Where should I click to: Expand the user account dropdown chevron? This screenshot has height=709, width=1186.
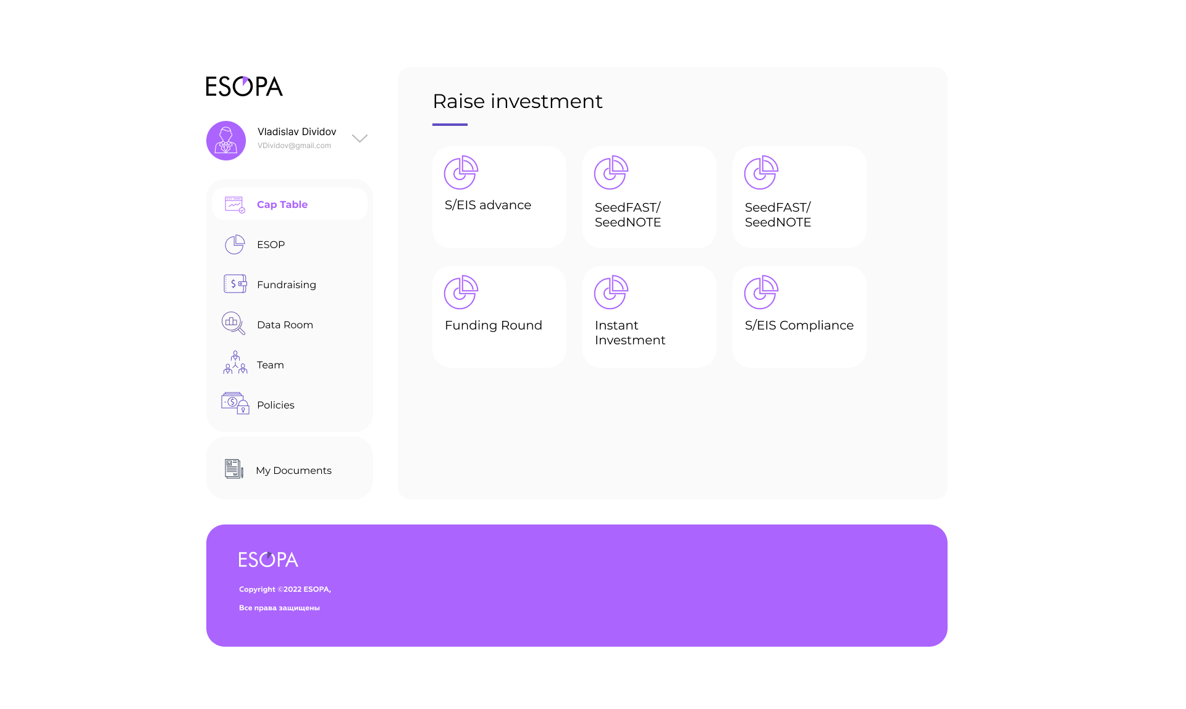tap(360, 138)
